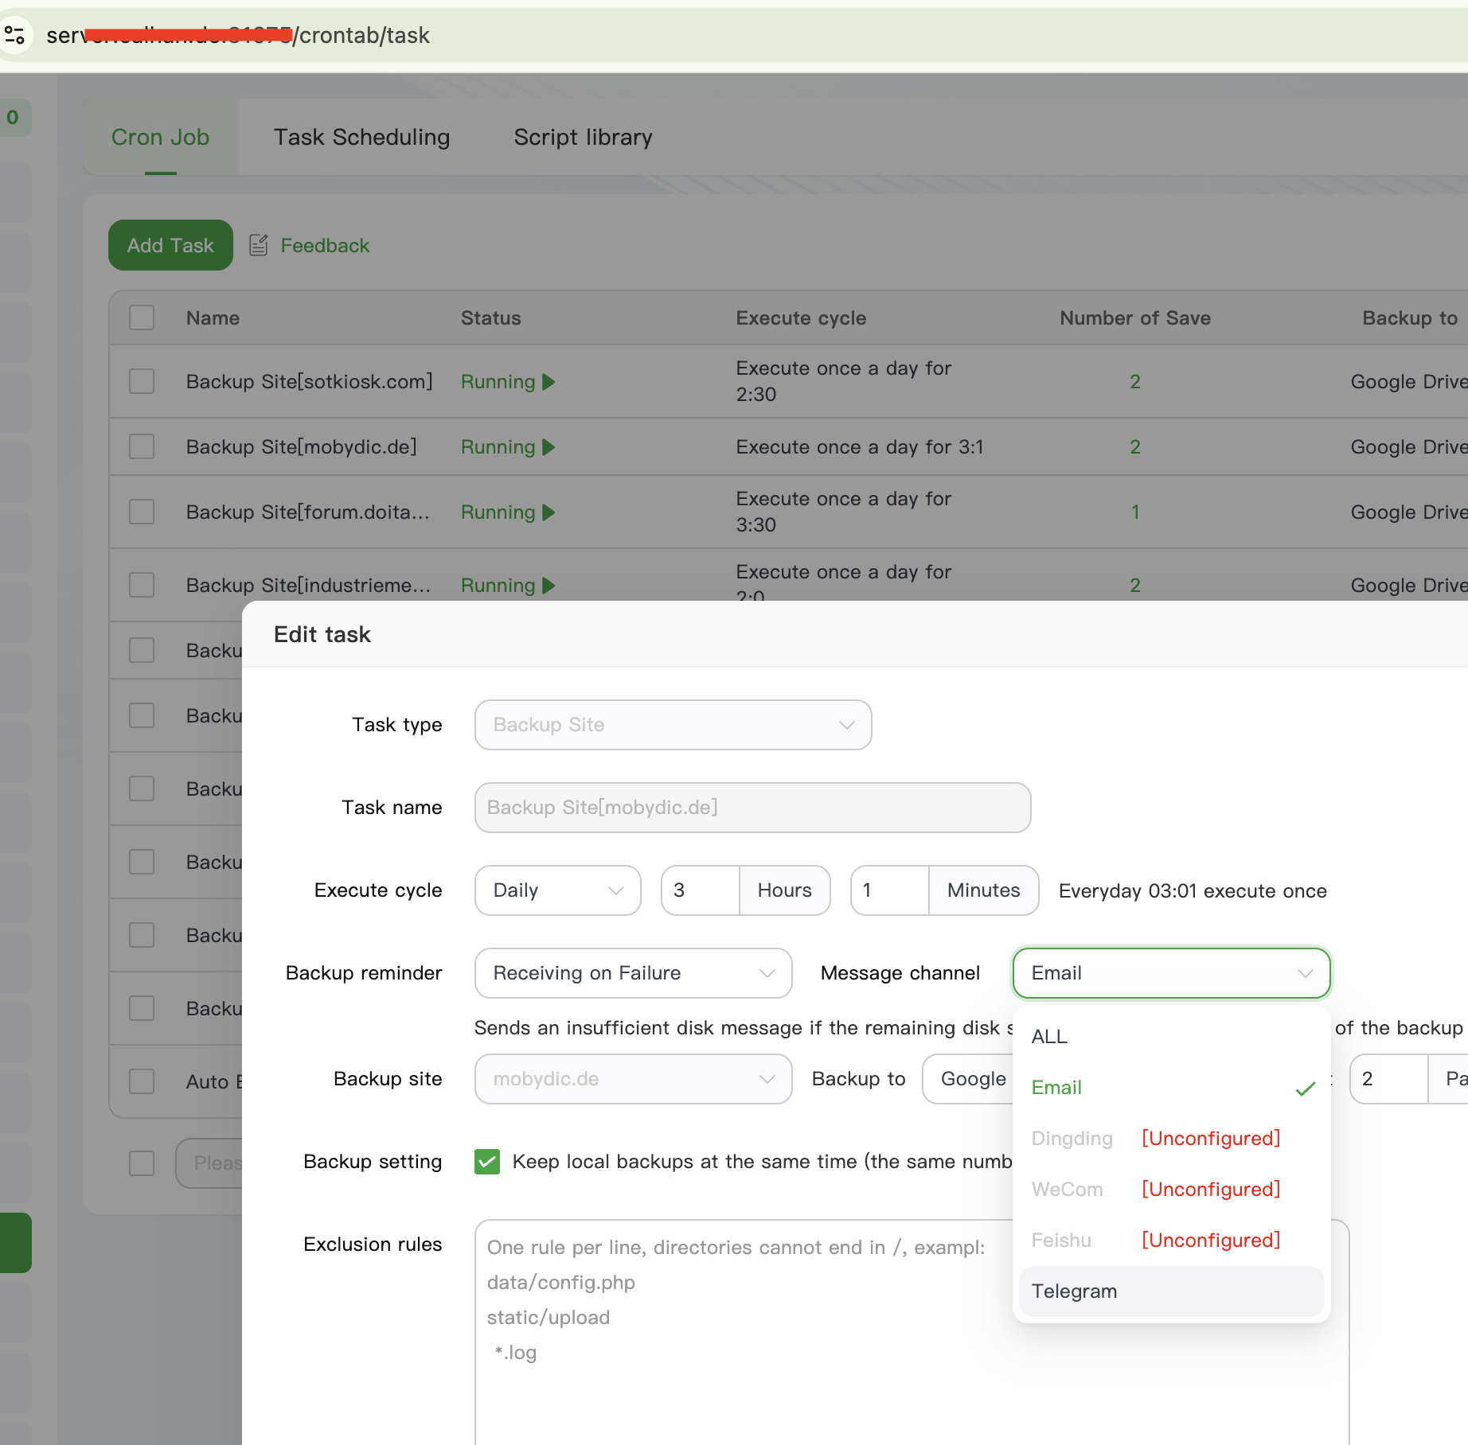This screenshot has width=1468, height=1445.
Task: Expand the Backup reminder dropdown
Action: click(x=633, y=973)
